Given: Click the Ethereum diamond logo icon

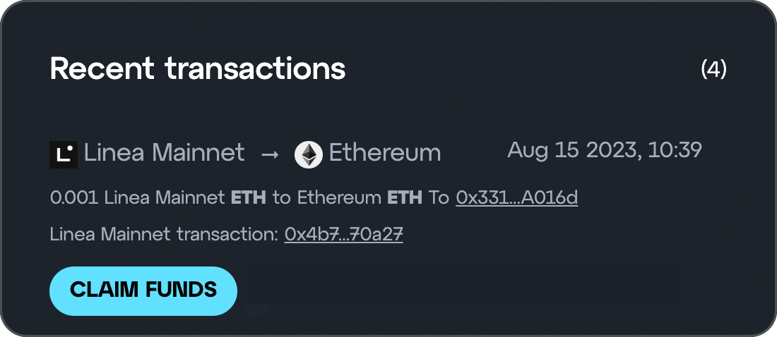Looking at the screenshot, I should (x=308, y=154).
